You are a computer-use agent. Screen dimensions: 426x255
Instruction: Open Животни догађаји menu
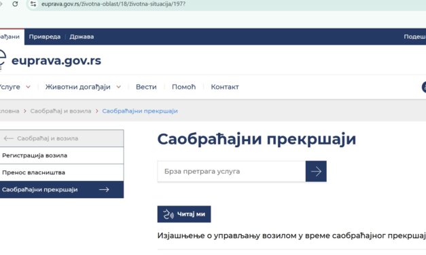point(77,87)
